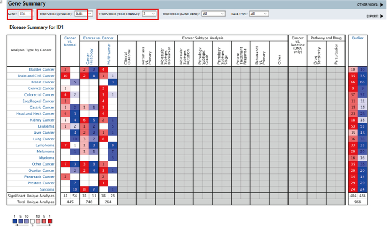Open the Bladder Cancer row link
The image size is (387, 227).
coord(41,70)
